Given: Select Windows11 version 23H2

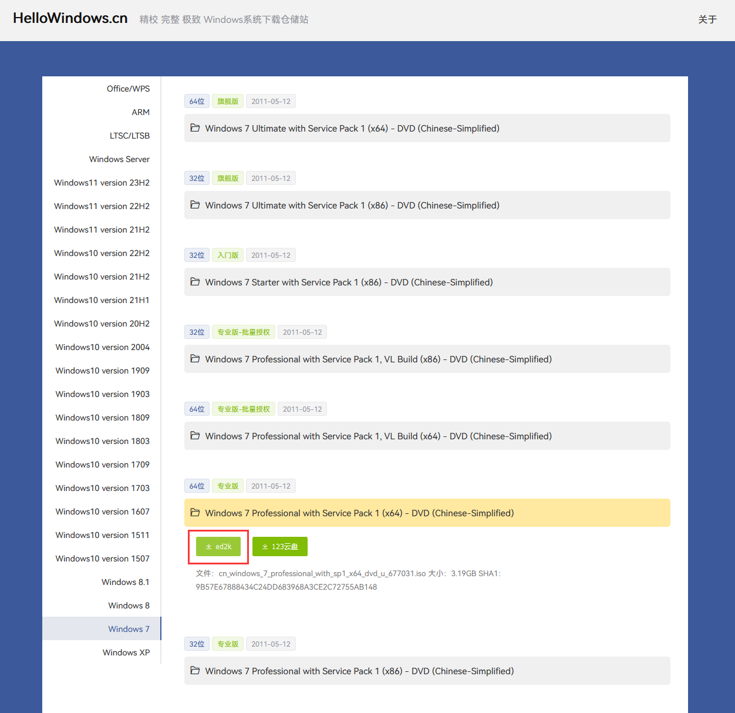Looking at the screenshot, I should click(102, 183).
